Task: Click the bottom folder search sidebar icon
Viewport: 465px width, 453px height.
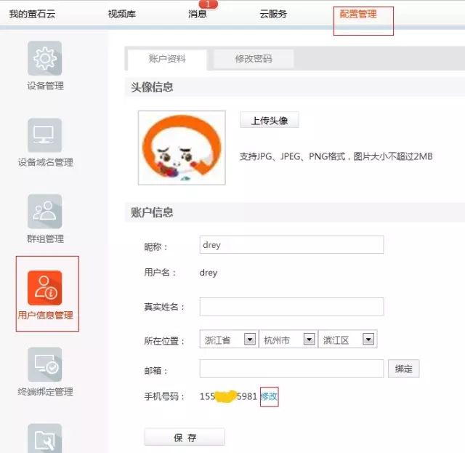Action: point(44,438)
